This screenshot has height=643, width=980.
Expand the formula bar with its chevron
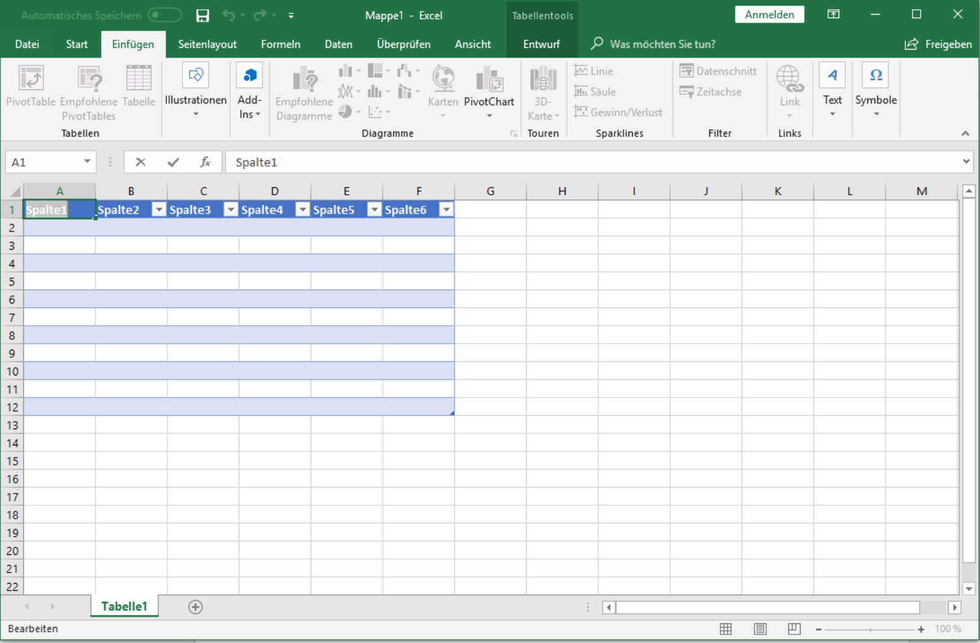click(x=965, y=162)
